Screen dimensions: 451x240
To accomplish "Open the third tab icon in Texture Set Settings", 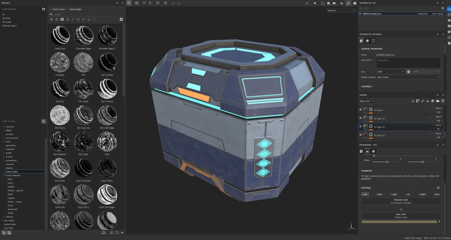I will [373, 40].
